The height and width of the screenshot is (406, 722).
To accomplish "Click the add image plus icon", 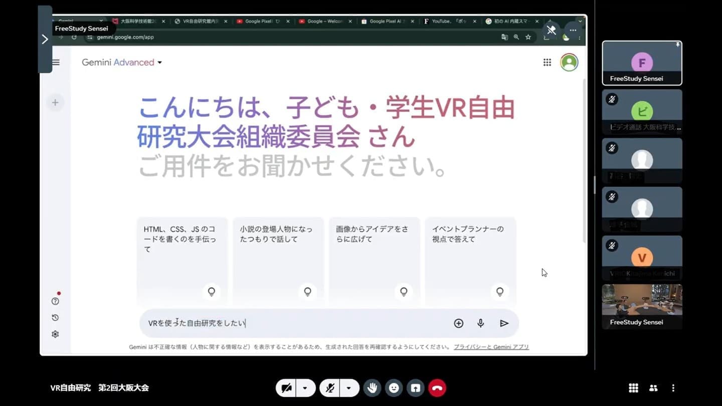I will pyautogui.click(x=458, y=323).
